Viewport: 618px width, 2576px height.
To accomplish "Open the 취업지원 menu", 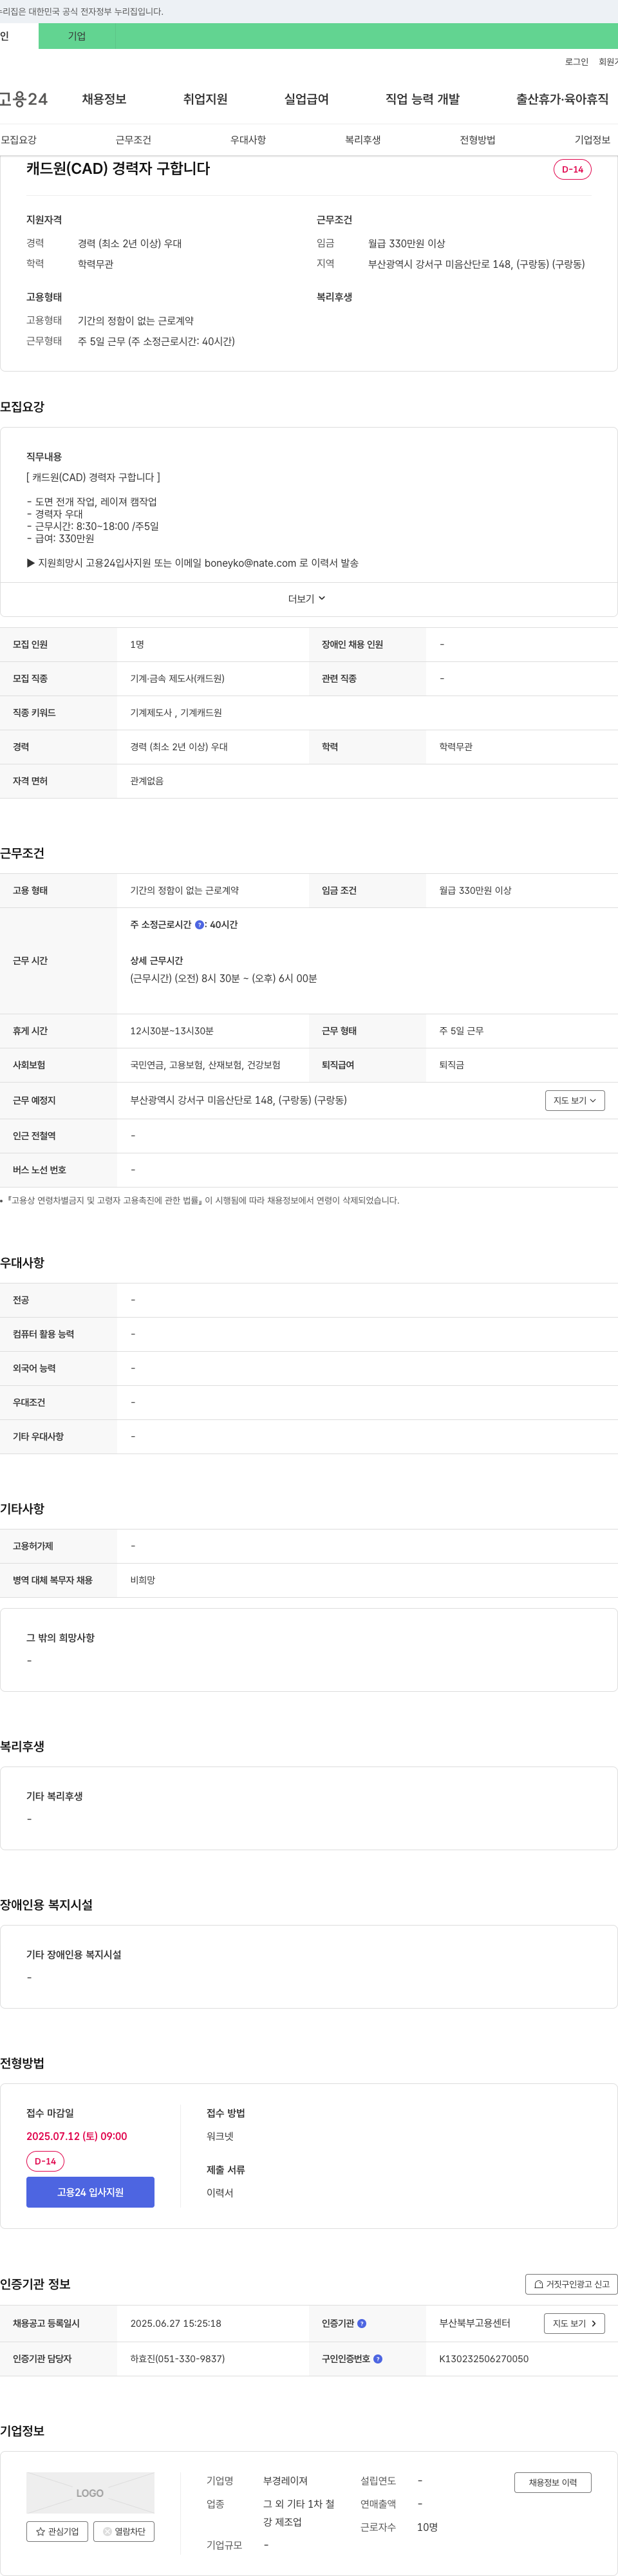I will [205, 99].
